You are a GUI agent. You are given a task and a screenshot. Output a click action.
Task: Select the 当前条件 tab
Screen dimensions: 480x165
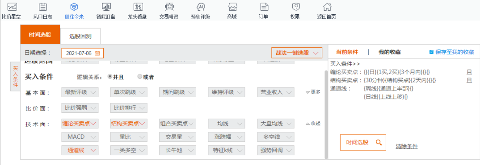pyautogui.click(x=347, y=52)
